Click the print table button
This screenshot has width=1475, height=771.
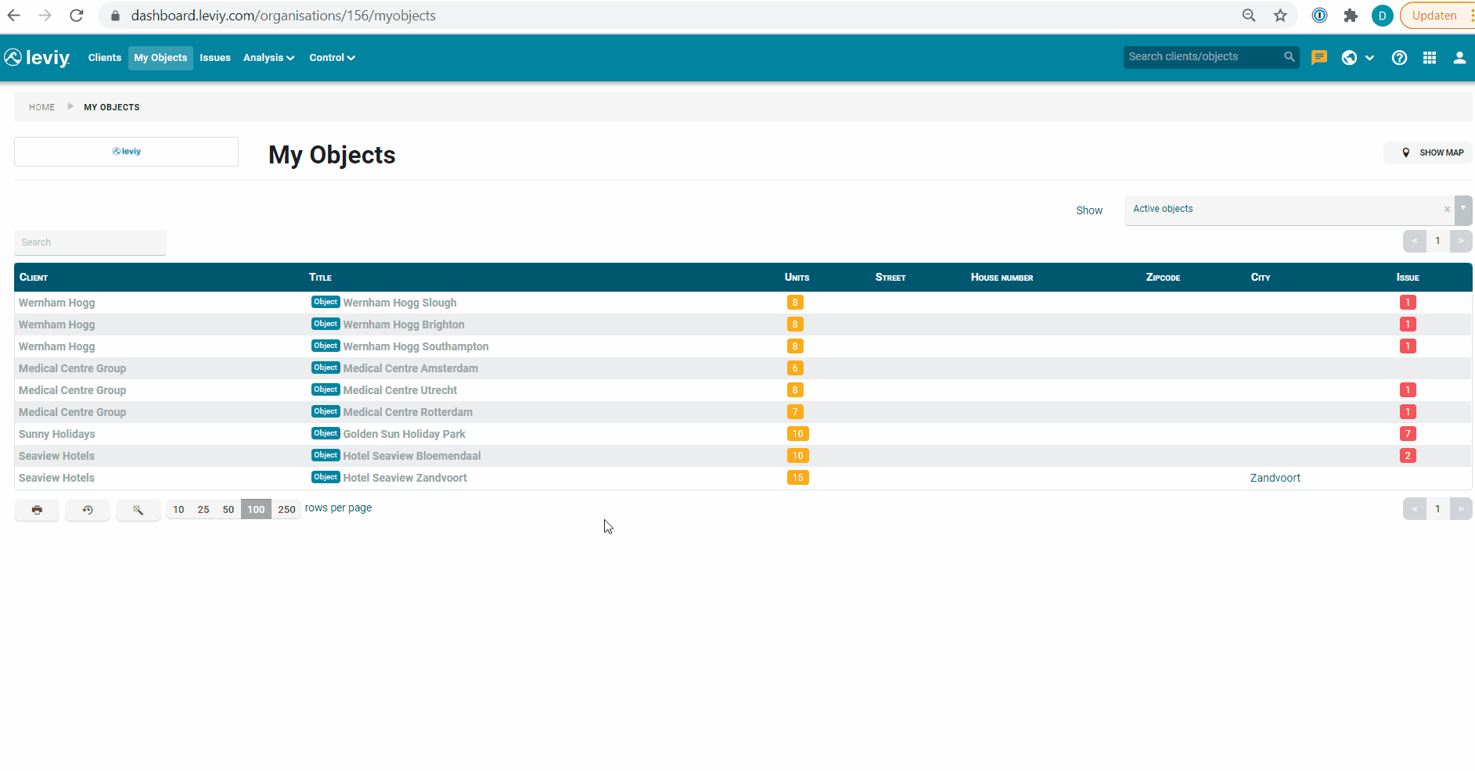coord(37,510)
